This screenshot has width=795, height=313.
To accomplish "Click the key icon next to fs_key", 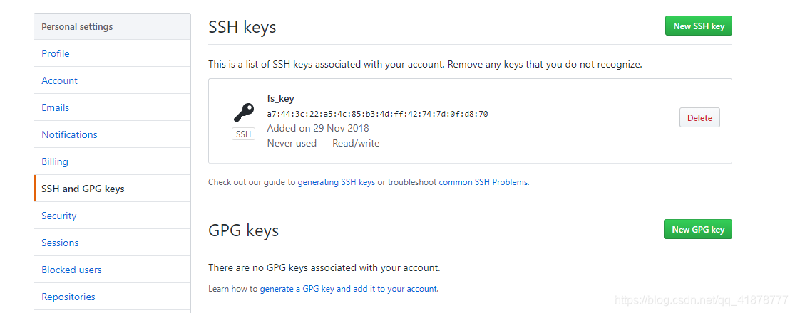I will pyautogui.click(x=243, y=112).
